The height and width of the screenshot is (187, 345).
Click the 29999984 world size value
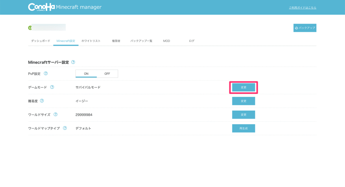pos(84,115)
